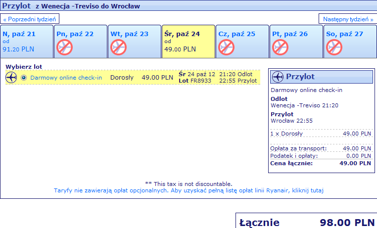This screenshot has height=228, width=377.
Task: Click no-flight icon on So, paź 27
Action: tap(334, 47)
